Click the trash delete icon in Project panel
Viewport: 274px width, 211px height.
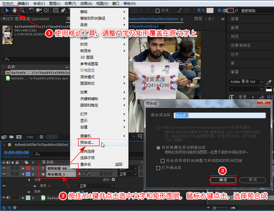tap(41, 137)
